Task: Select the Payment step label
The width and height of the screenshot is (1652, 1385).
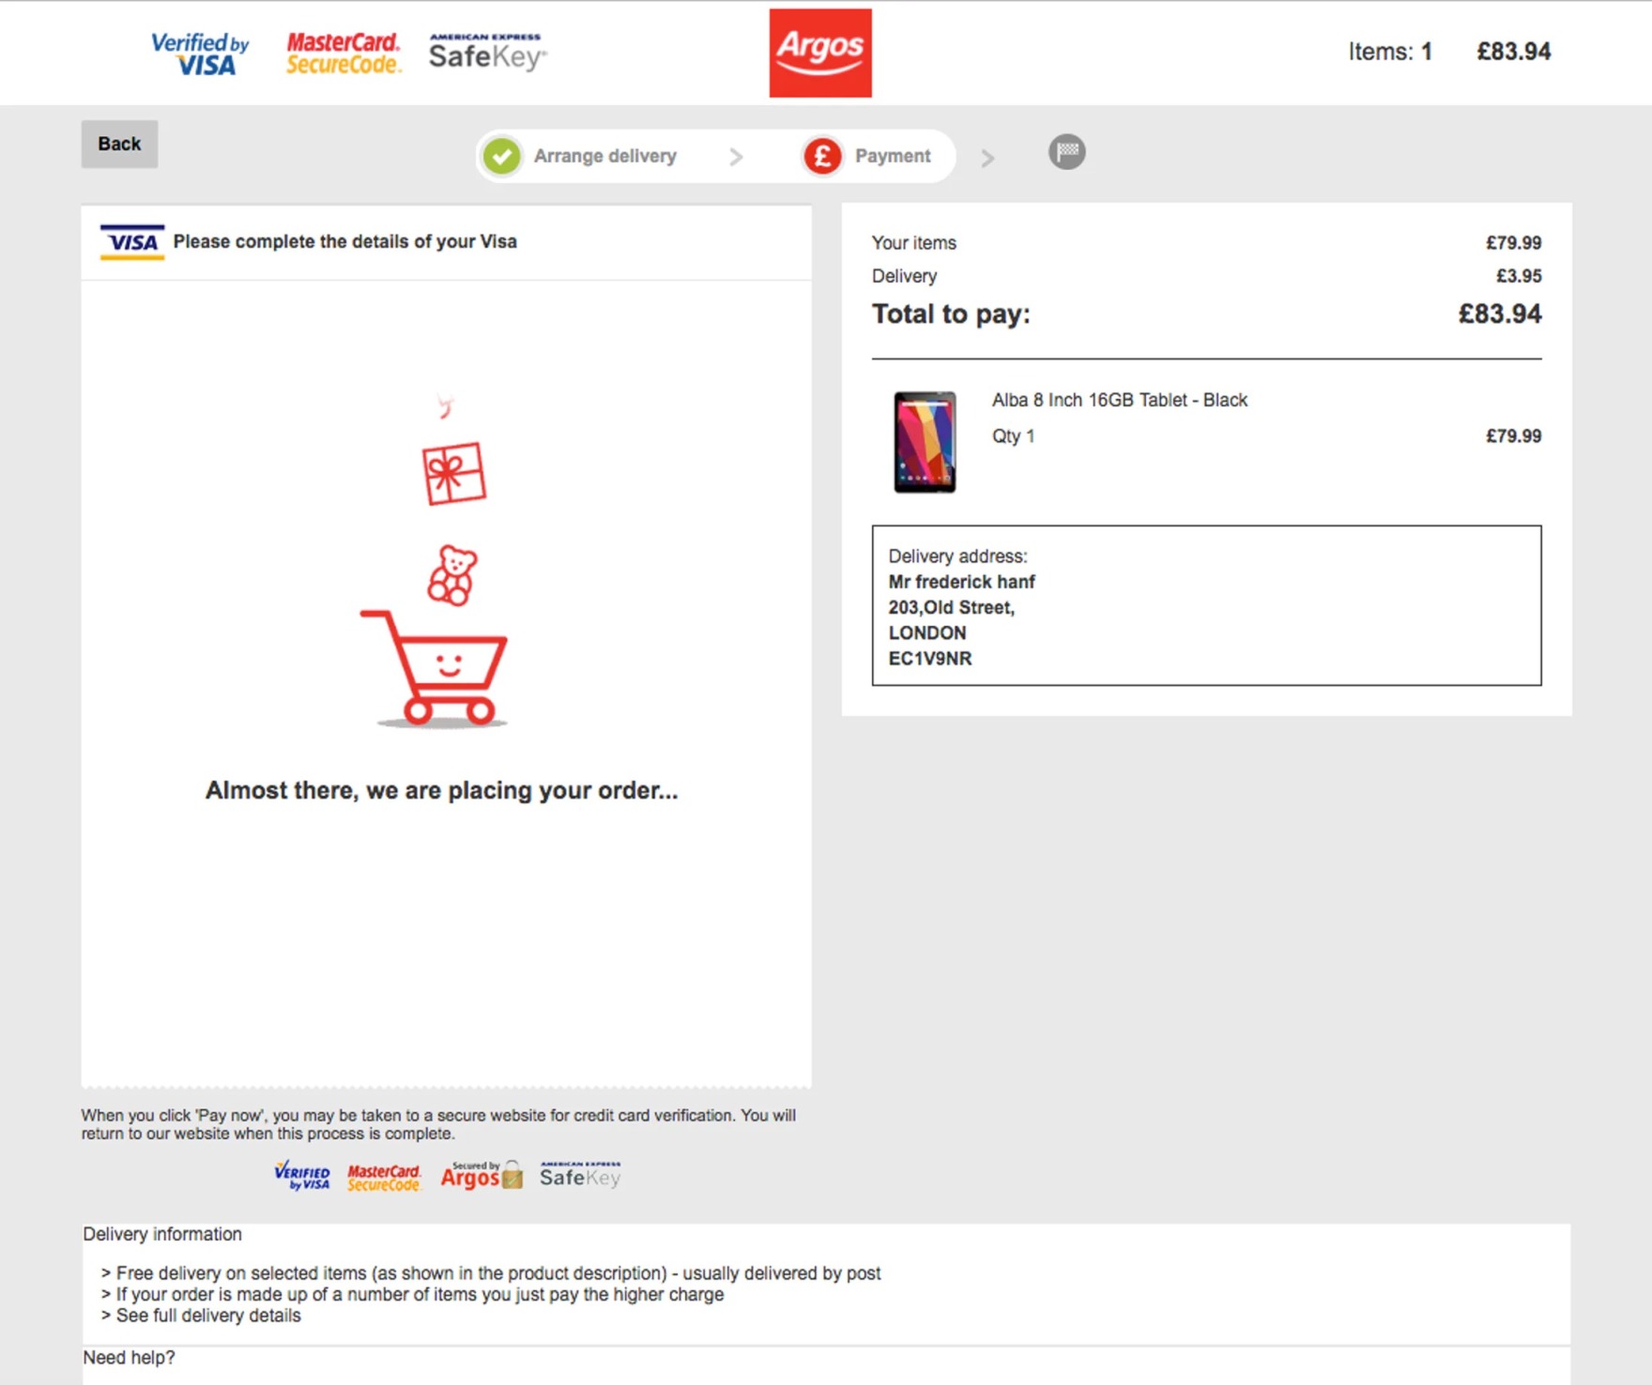Action: tap(893, 156)
